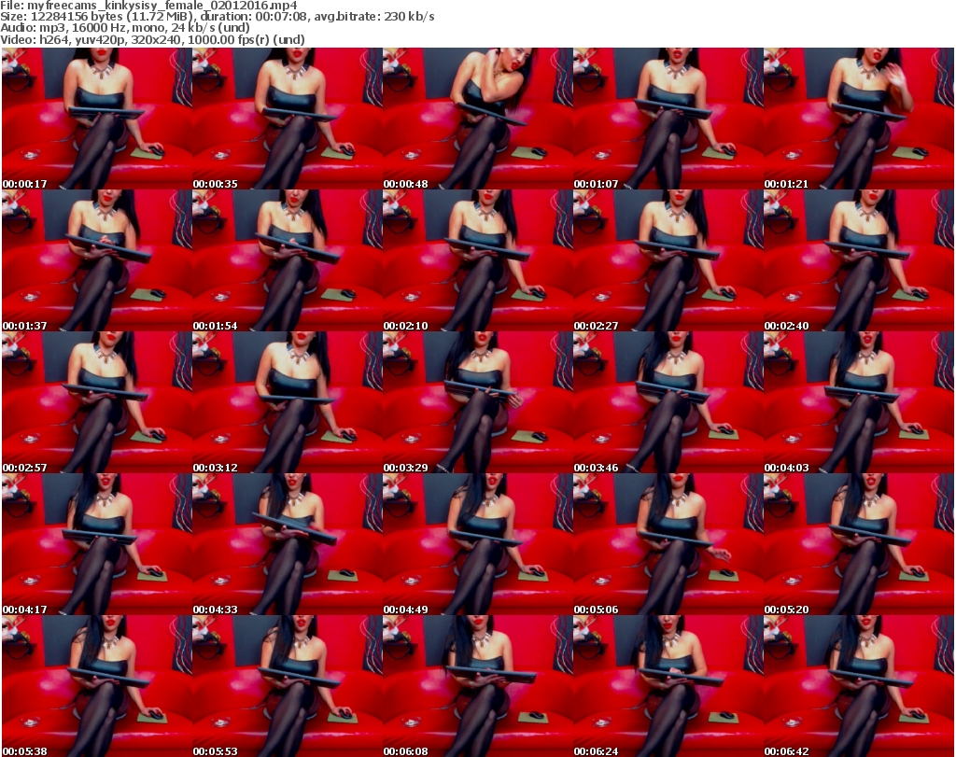956x757 pixels.
Task: Open the frame at 00:06:08
Action: point(477,686)
